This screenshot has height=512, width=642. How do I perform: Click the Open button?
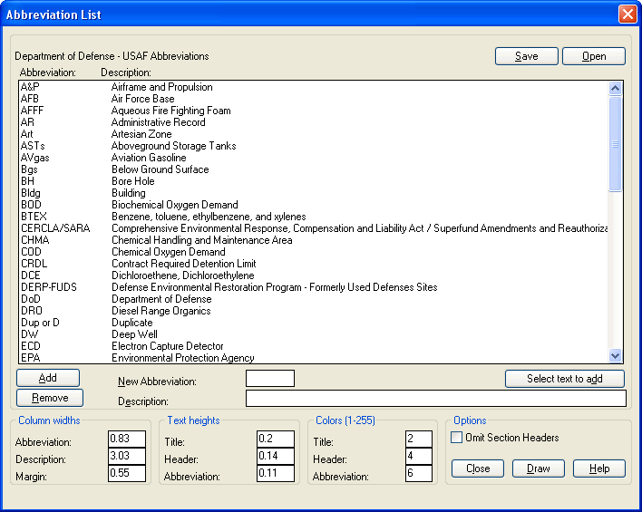pos(594,56)
